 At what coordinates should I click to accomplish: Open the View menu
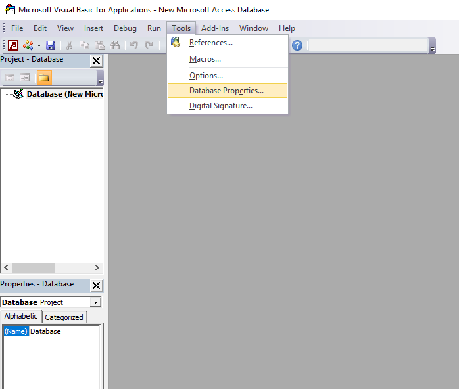click(x=65, y=28)
